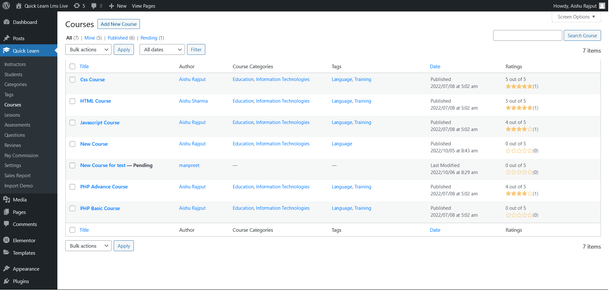Check the Css Course row checkbox
The height and width of the screenshot is (291, 612).
point(72,80)
